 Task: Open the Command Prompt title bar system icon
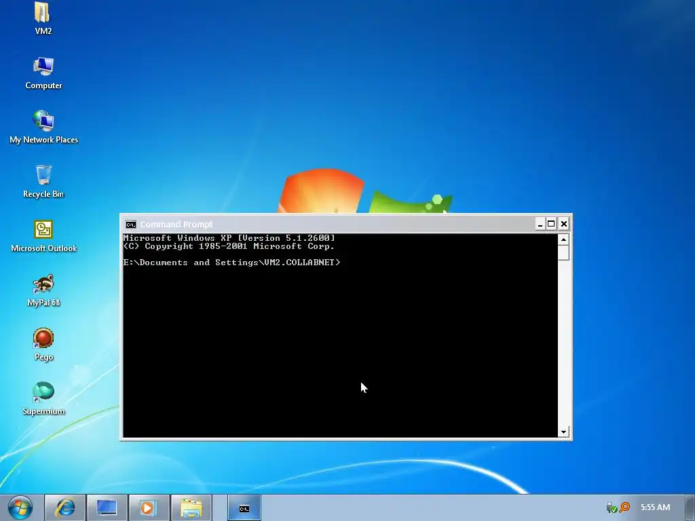pyautogui.click(x=131, y=224)
